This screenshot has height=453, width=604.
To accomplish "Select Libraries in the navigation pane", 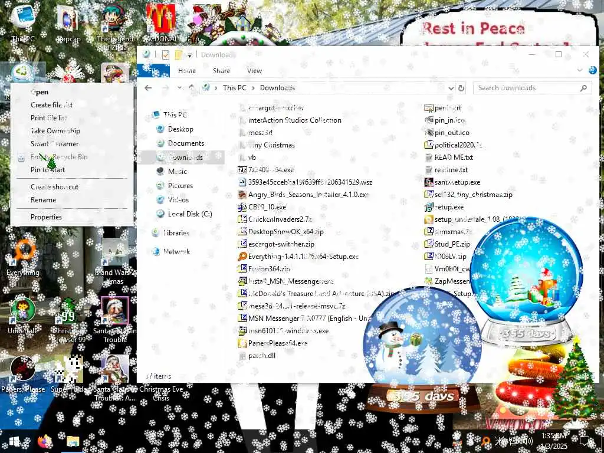I will [x=176, y=232].
